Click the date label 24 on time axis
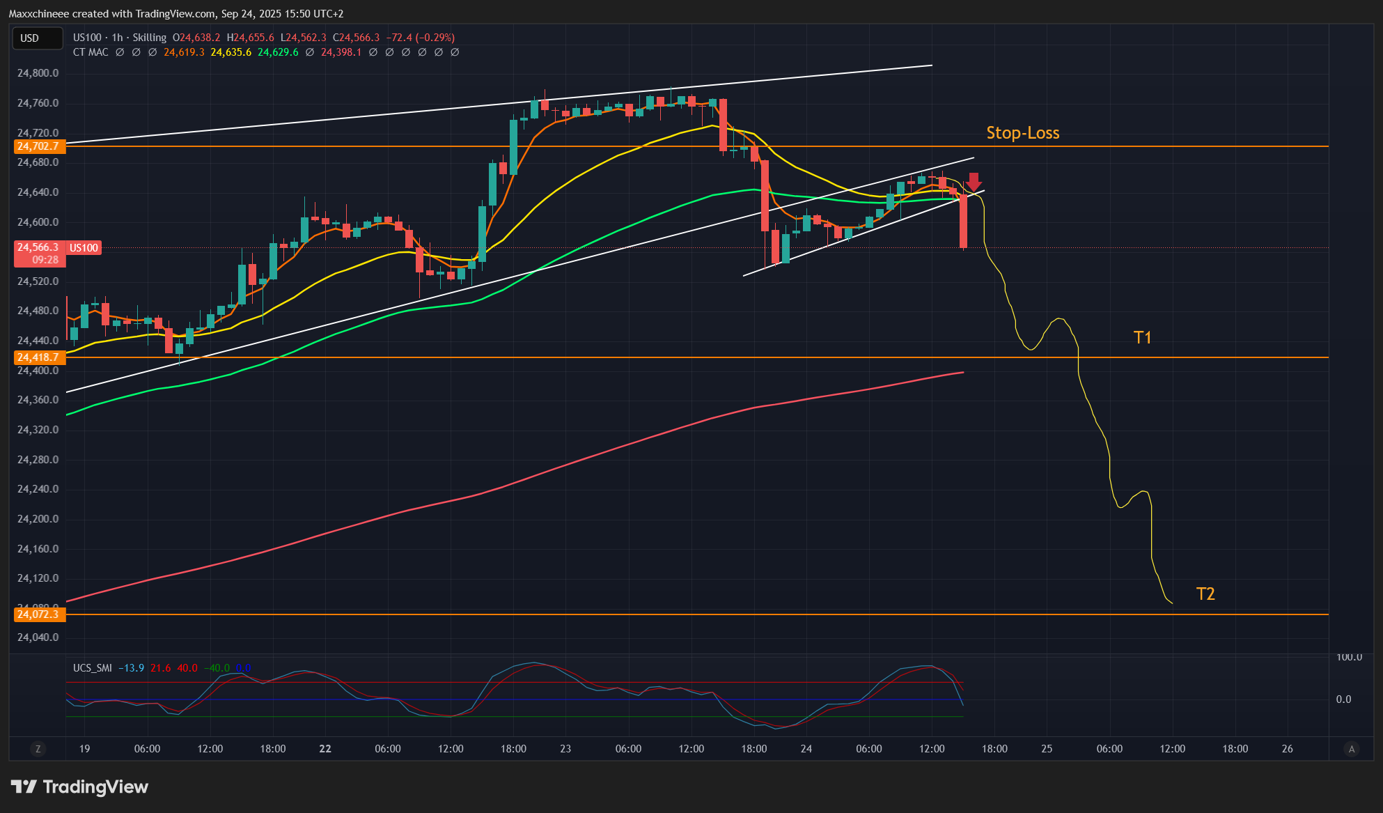The width and height of the screenshot is (1383, 813). point(806,749)
